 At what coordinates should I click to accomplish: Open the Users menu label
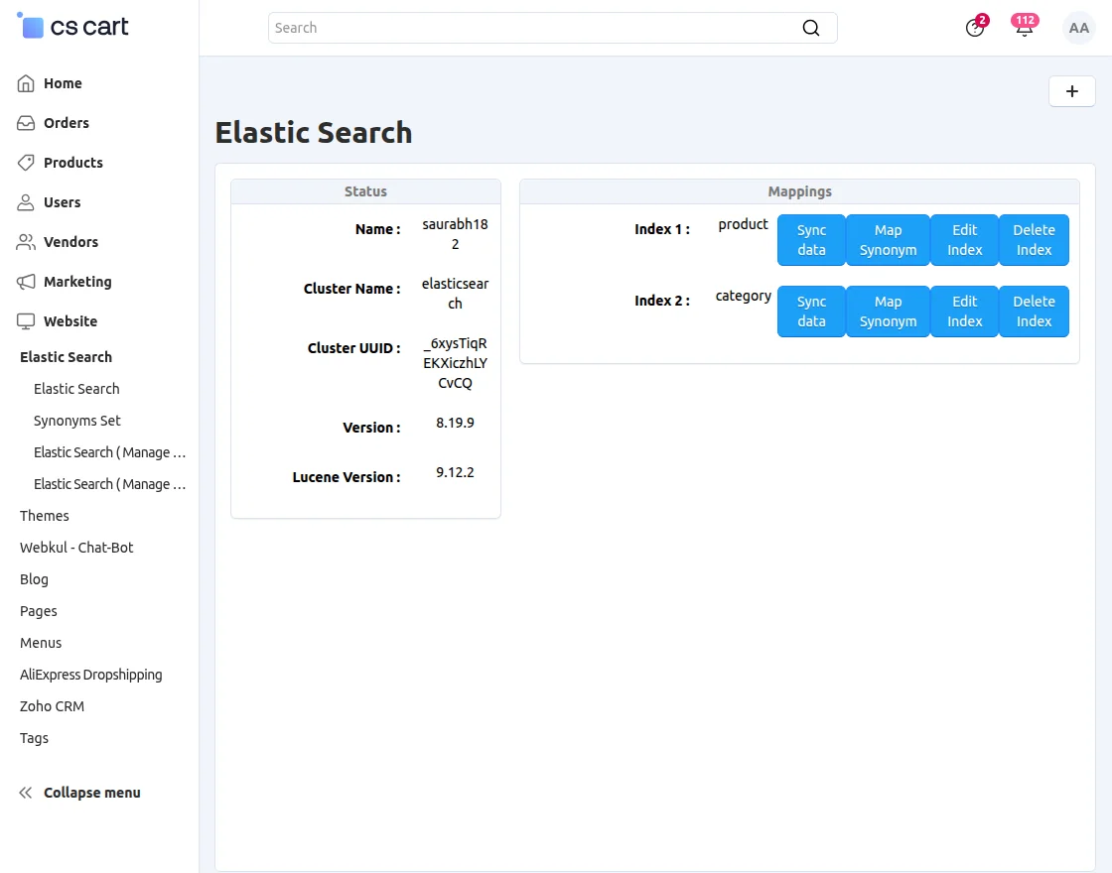click(62, 202)
